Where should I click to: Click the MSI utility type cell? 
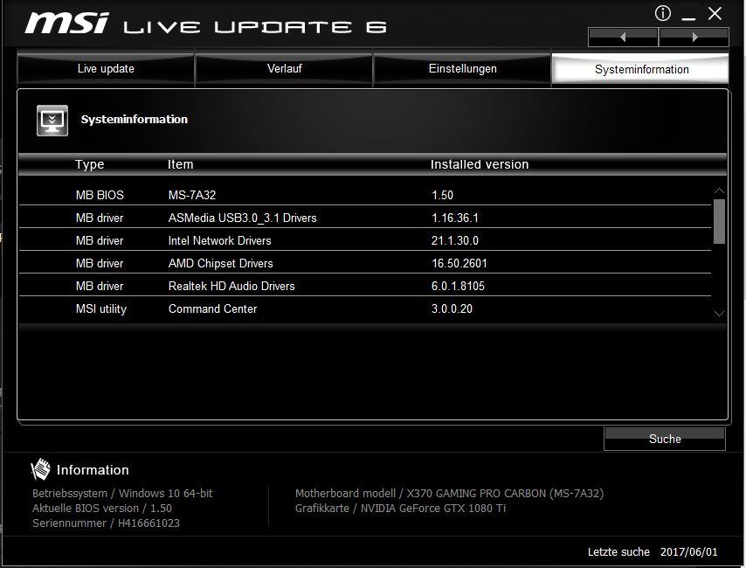[100, 309]
